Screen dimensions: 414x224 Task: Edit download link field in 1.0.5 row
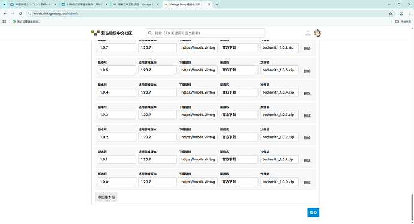198,70
